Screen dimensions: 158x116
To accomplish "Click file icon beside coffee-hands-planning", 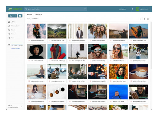I will [29, 101].
